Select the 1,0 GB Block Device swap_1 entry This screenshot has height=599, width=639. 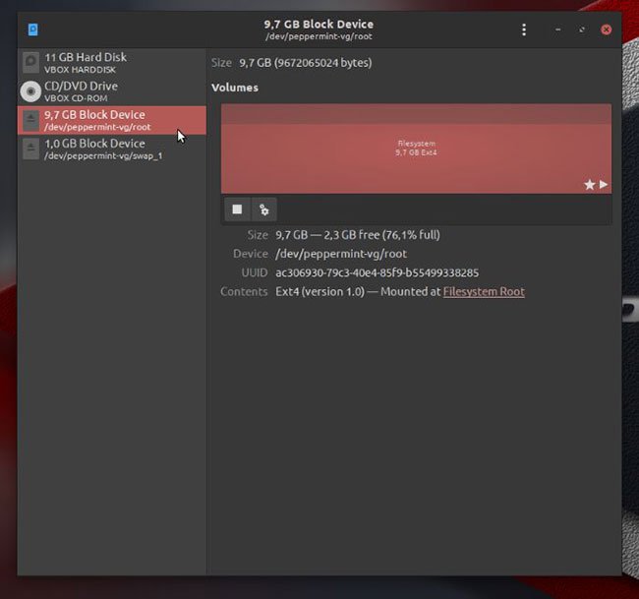pos(112,149)
